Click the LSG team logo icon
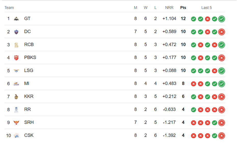The height and width of the screenshot is (145, 237). pyautogui.click(x=16, y=71)
